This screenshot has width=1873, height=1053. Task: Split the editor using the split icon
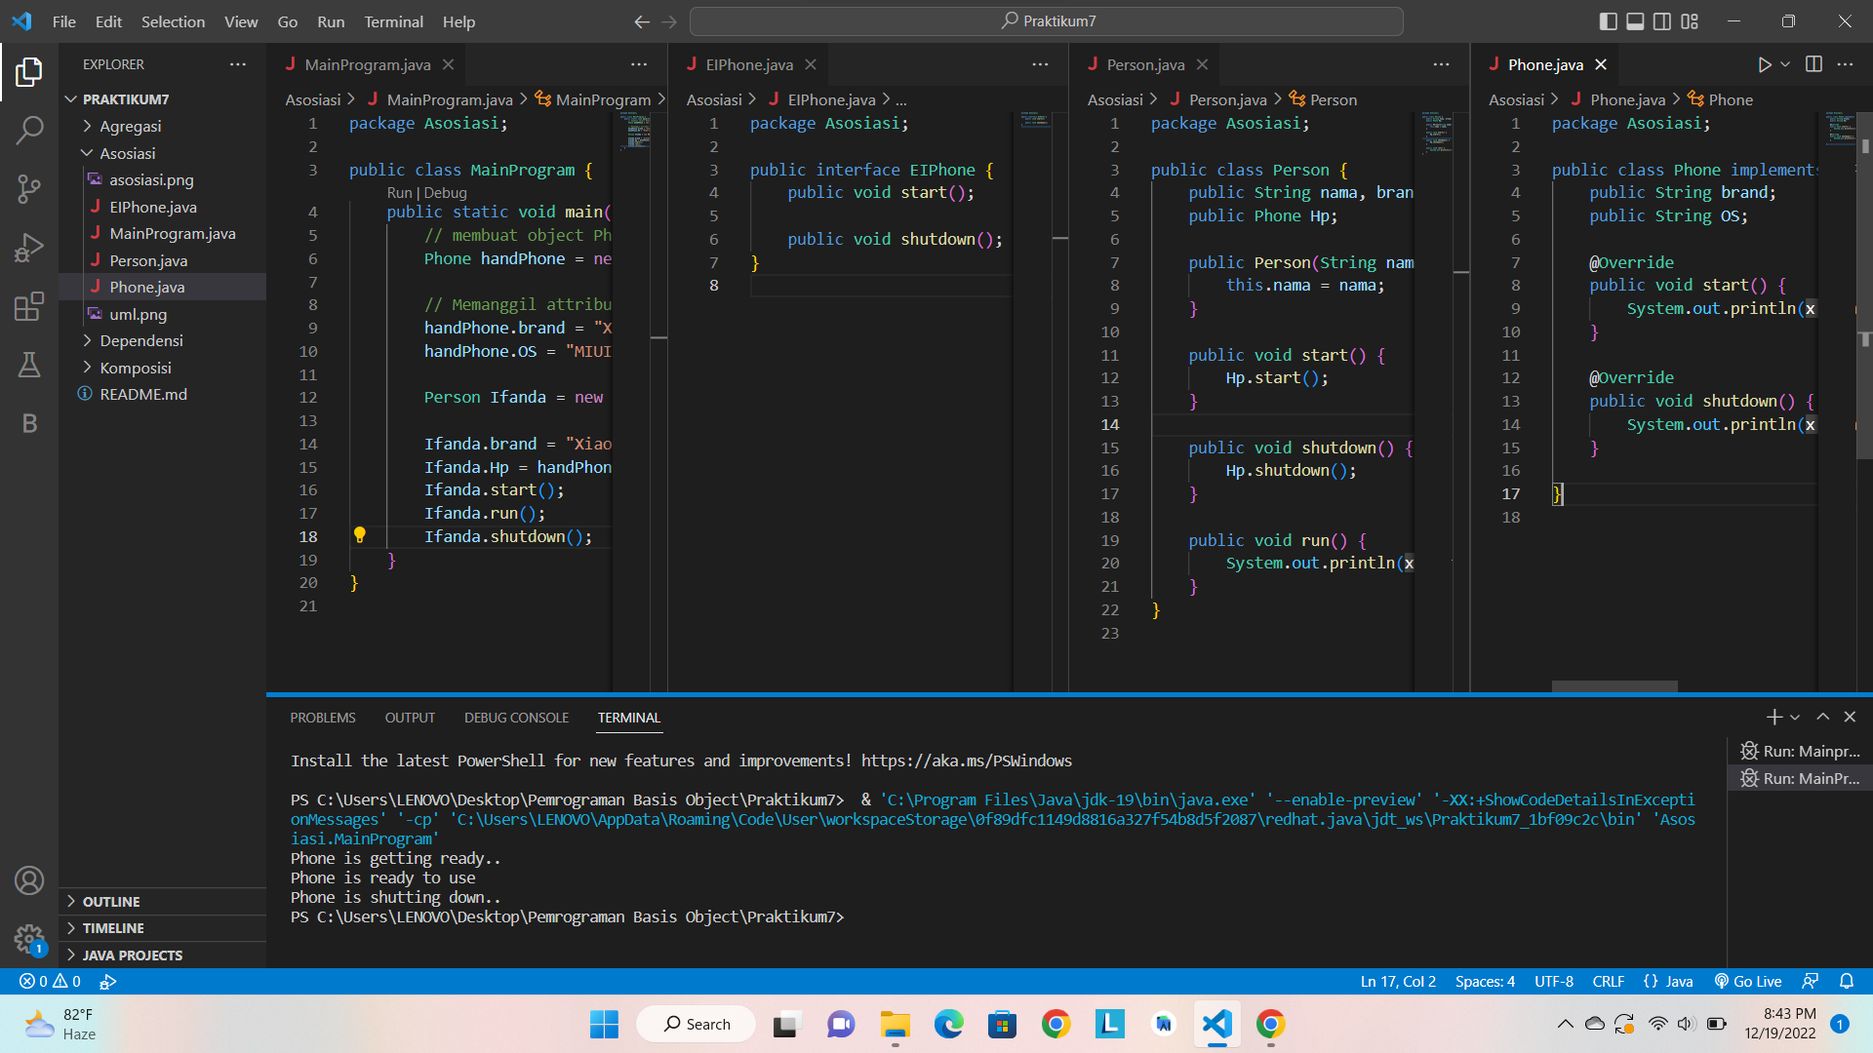click(1814, 64)
